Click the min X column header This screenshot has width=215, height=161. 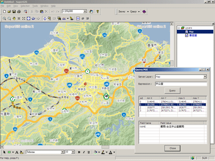[152, 98]
